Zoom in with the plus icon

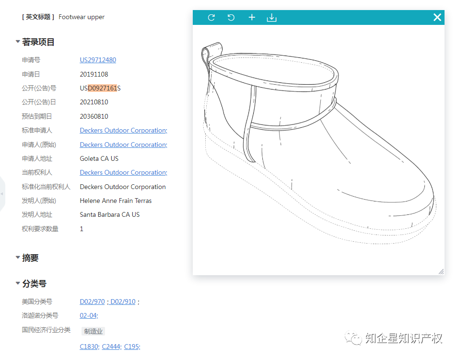click(252, 17)
